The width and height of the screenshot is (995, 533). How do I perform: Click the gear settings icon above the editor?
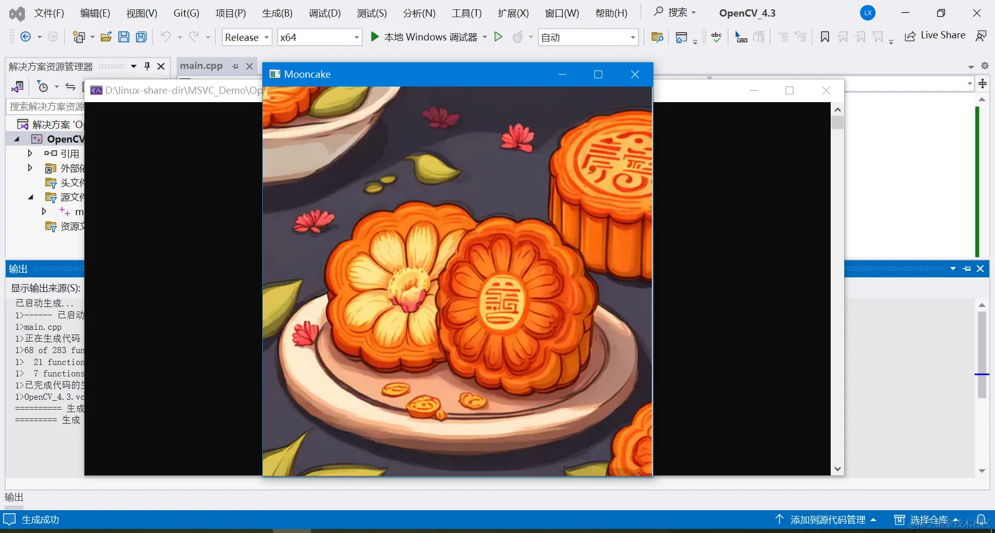(x=985, y=66)
